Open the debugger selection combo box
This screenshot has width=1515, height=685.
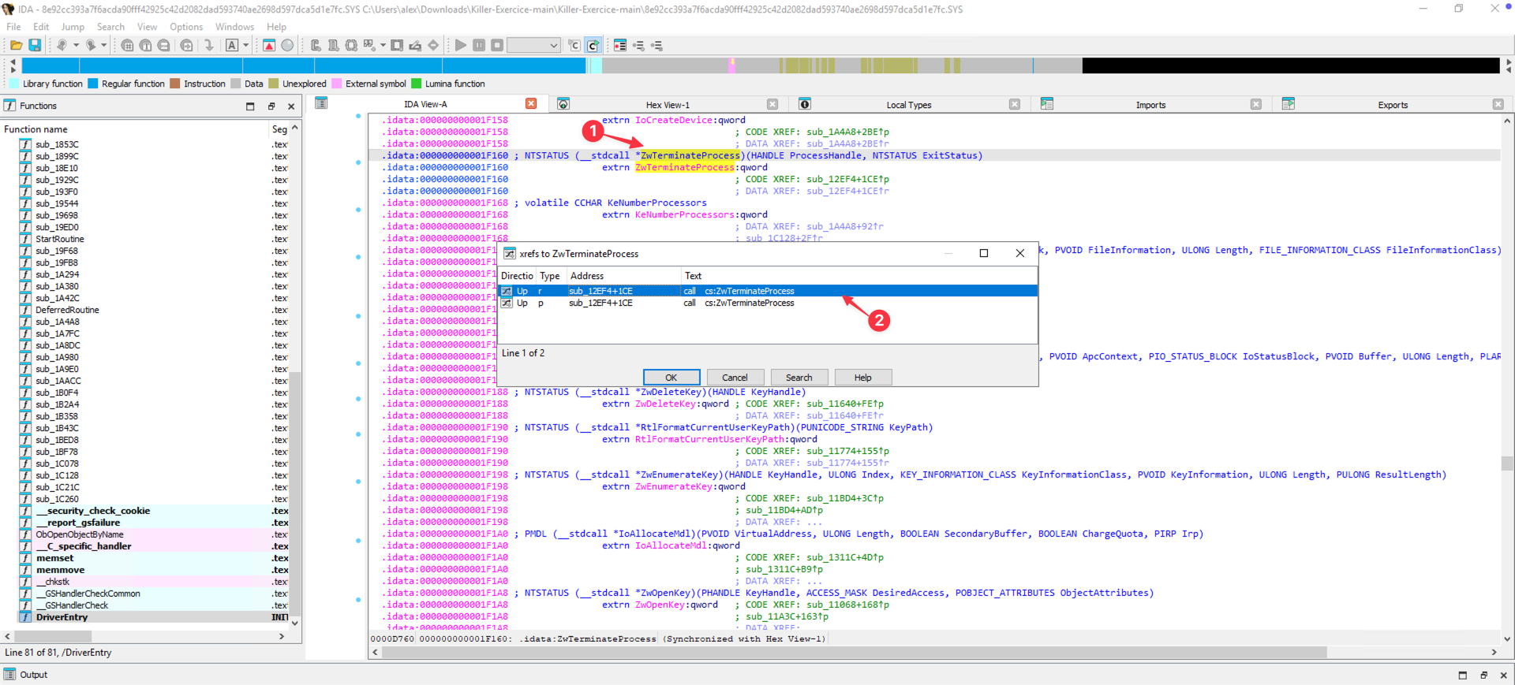click(533, 46)
